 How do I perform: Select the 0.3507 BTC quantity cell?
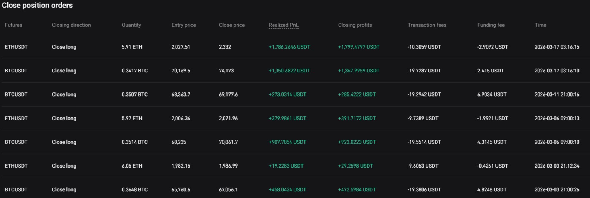(134, 94)
